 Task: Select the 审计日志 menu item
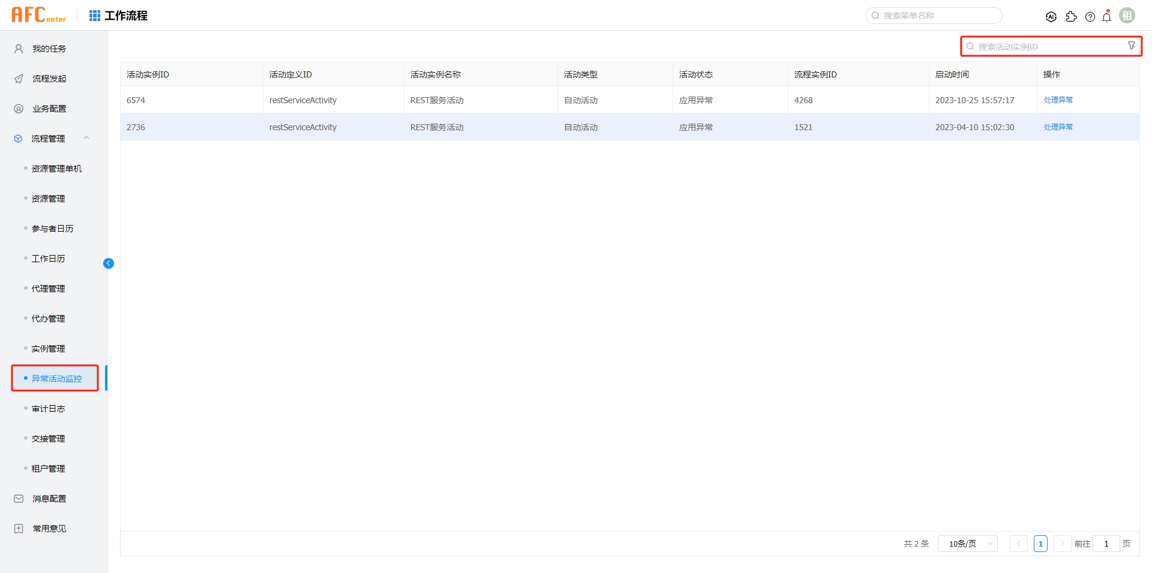click(x=49, y=408)
